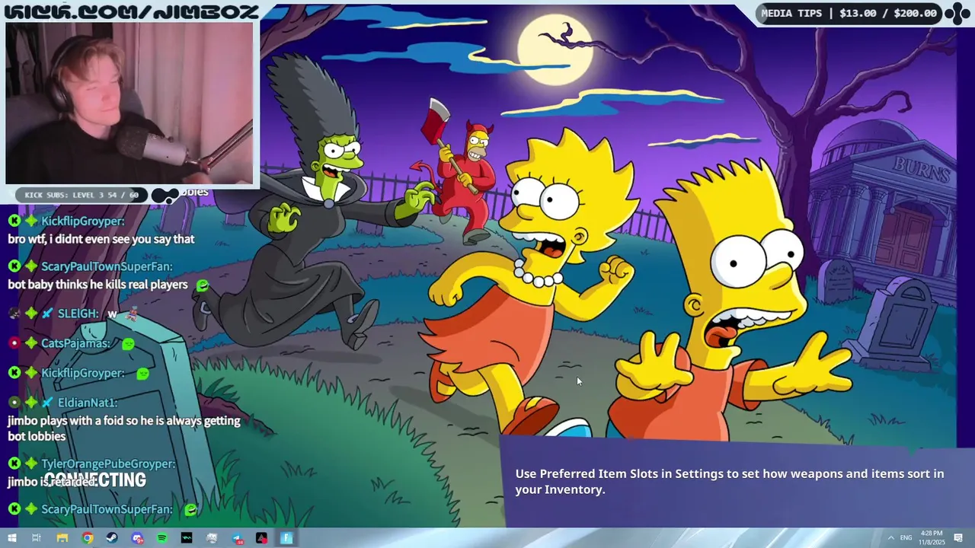Launch Google Chrome from the taskbar
The height and width of the screenshot is (548, 975).
point(88,538)
